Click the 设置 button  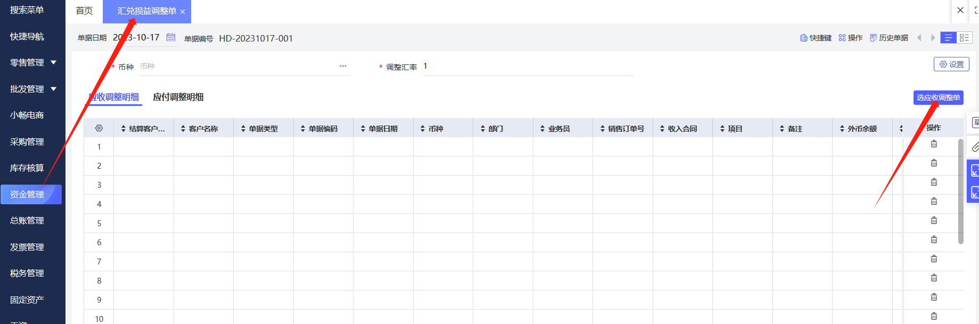(951, 64)
